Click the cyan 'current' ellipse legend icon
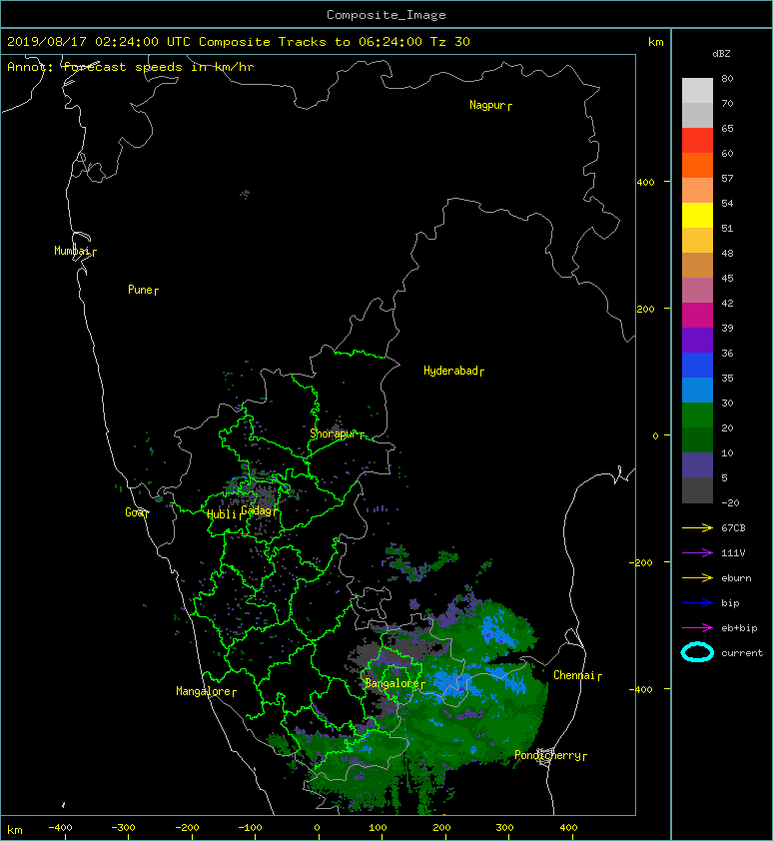 [697, 652]
